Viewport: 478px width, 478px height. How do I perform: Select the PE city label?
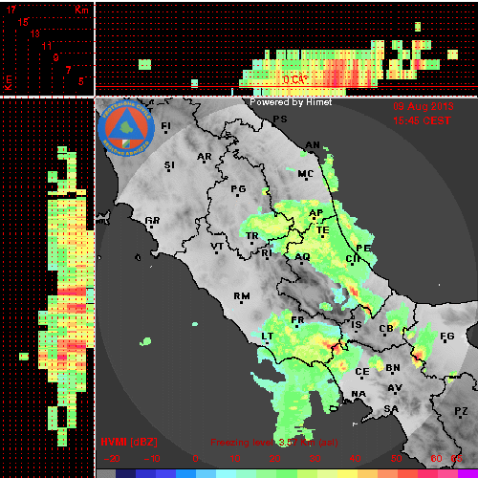pyautogui.click(x=363, y=248)
